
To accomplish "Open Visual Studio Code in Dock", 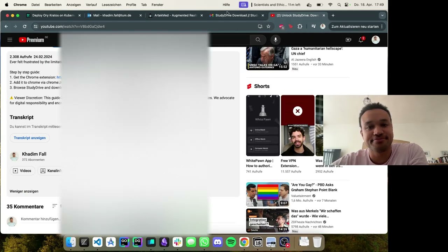I will coord(97,242).
